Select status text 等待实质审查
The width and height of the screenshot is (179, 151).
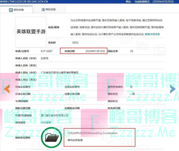click(75, 140)
